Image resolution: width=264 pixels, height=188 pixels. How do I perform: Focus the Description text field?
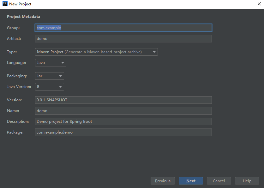click(123, 122)
